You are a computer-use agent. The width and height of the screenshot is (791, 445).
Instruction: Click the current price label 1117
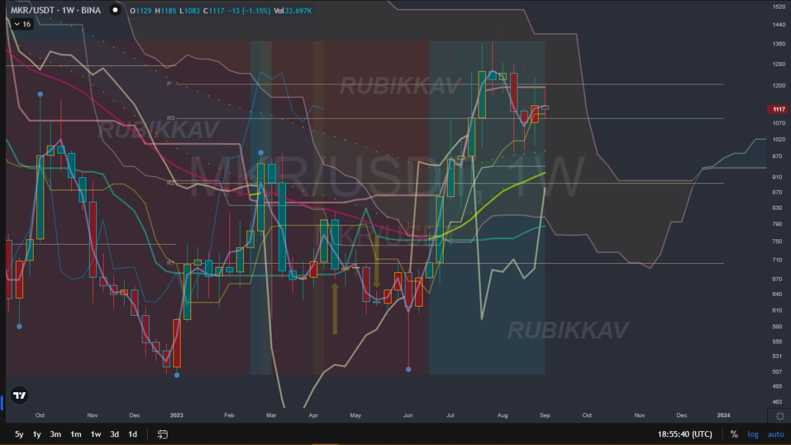[x=778, y=109]
